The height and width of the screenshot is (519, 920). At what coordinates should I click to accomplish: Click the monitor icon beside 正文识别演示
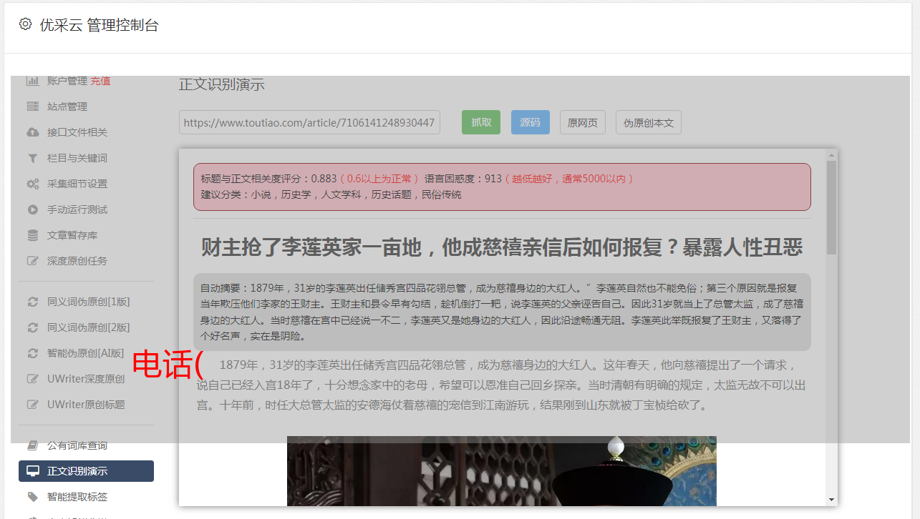pyautogui.click(x=32, y=471)
